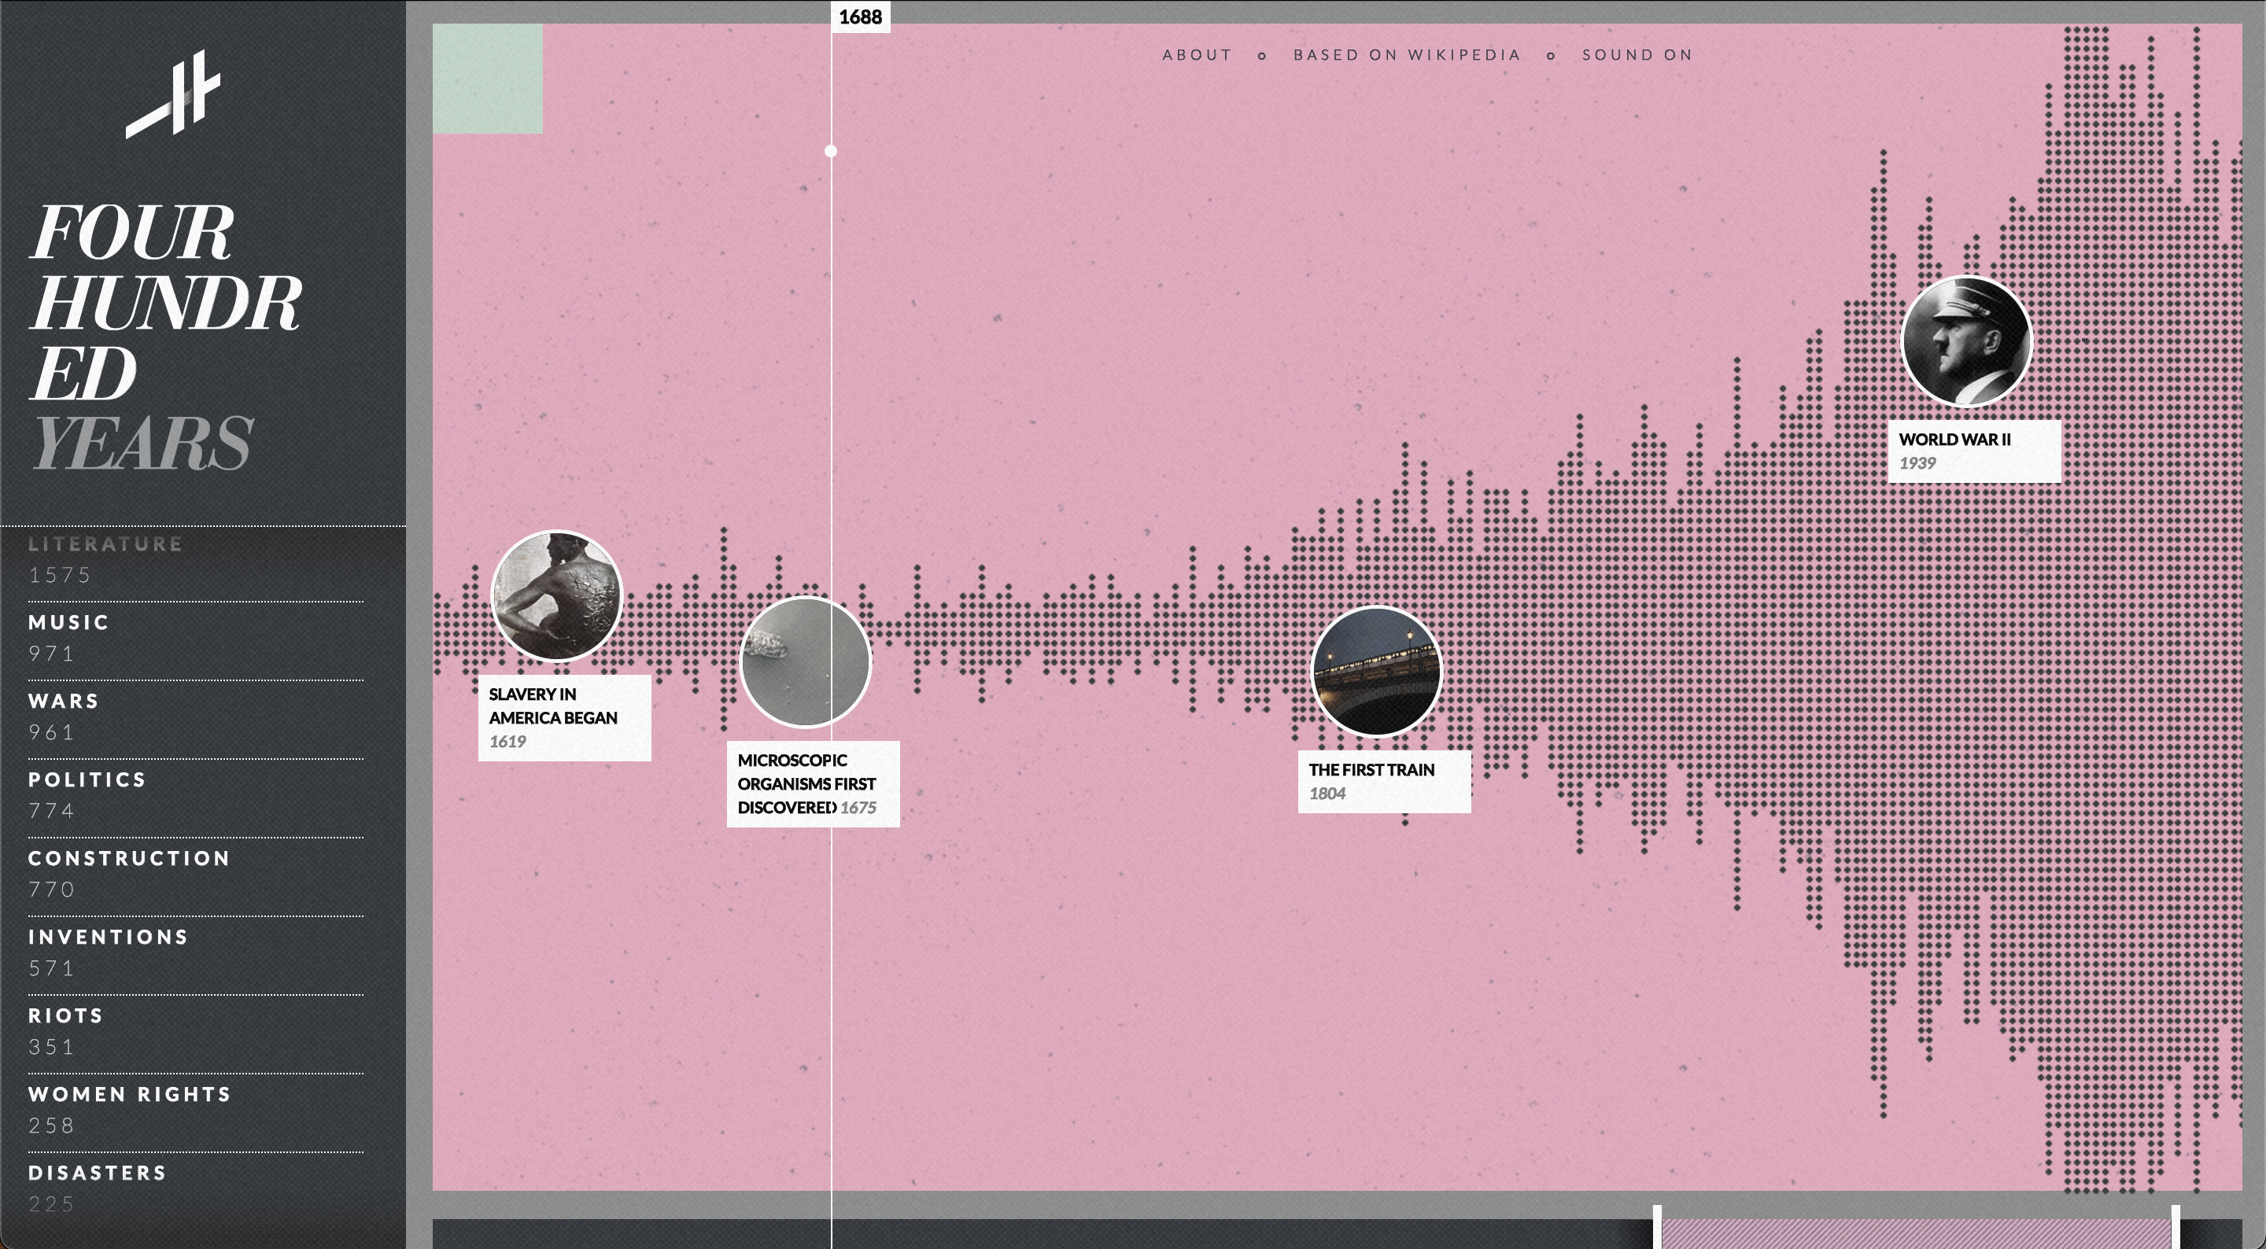Enable the Literature category filter
Image resolution: width=2266 pixels, height=1249 pixels.
[x=104, y=543]
